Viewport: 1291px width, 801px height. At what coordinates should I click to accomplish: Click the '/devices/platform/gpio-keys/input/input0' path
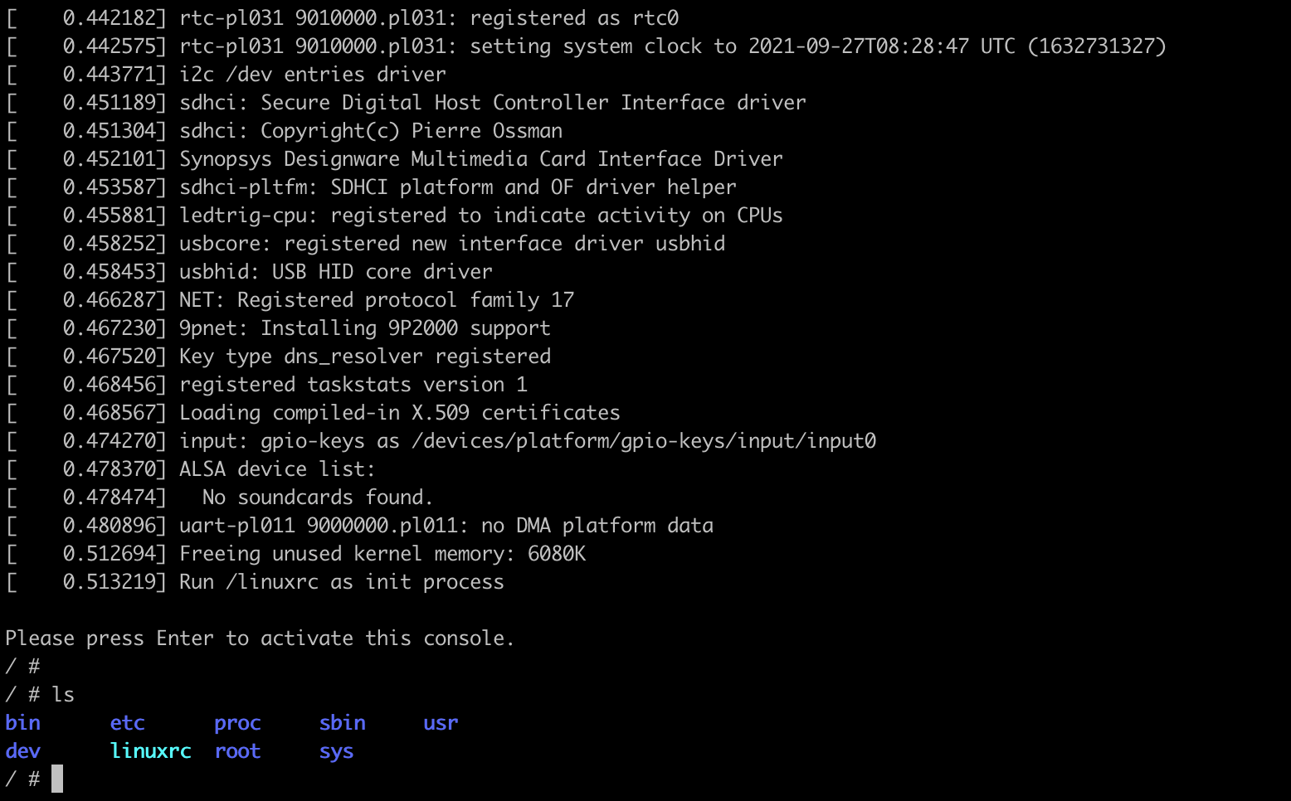(649, 441)
